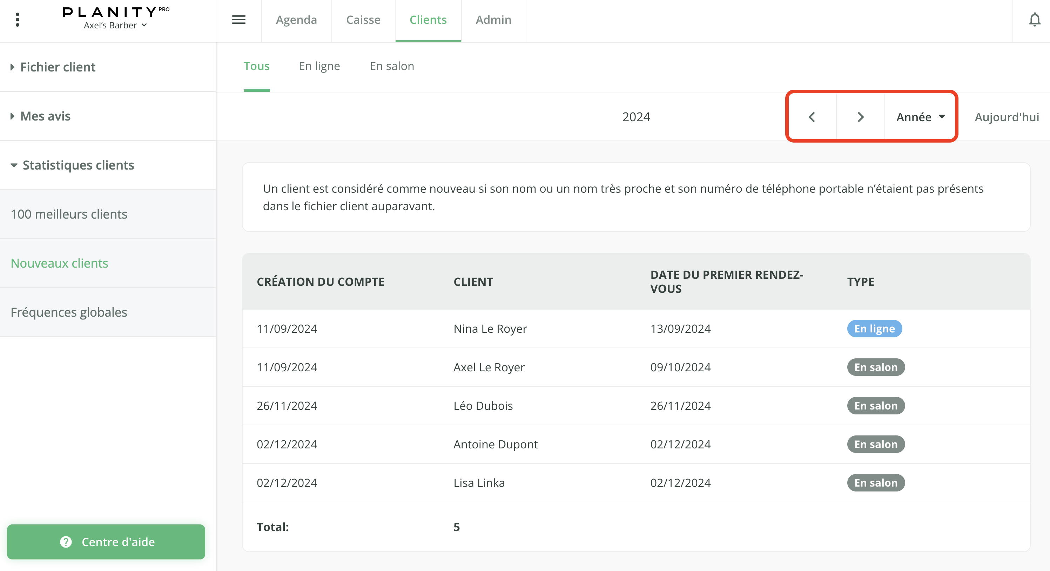The width and height of the screenshot is (1050, 571).
Task: Click the hamburger menu icon
Action: click(238, 20)
